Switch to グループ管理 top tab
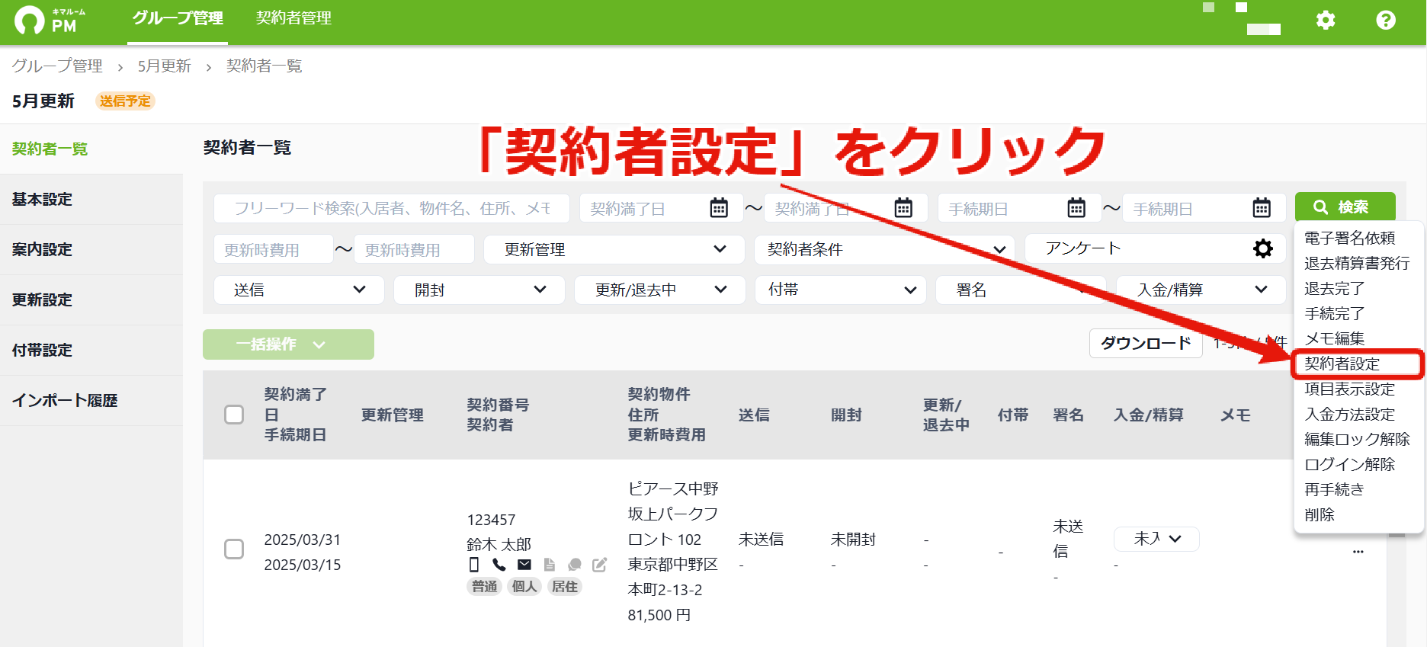1427x647 pixels. (178, 18)
